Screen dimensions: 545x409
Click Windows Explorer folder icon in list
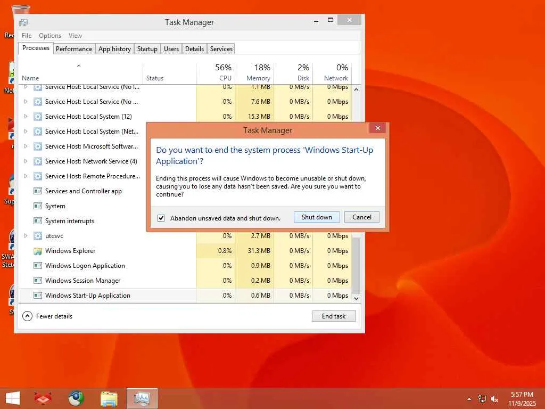point(38,251)
